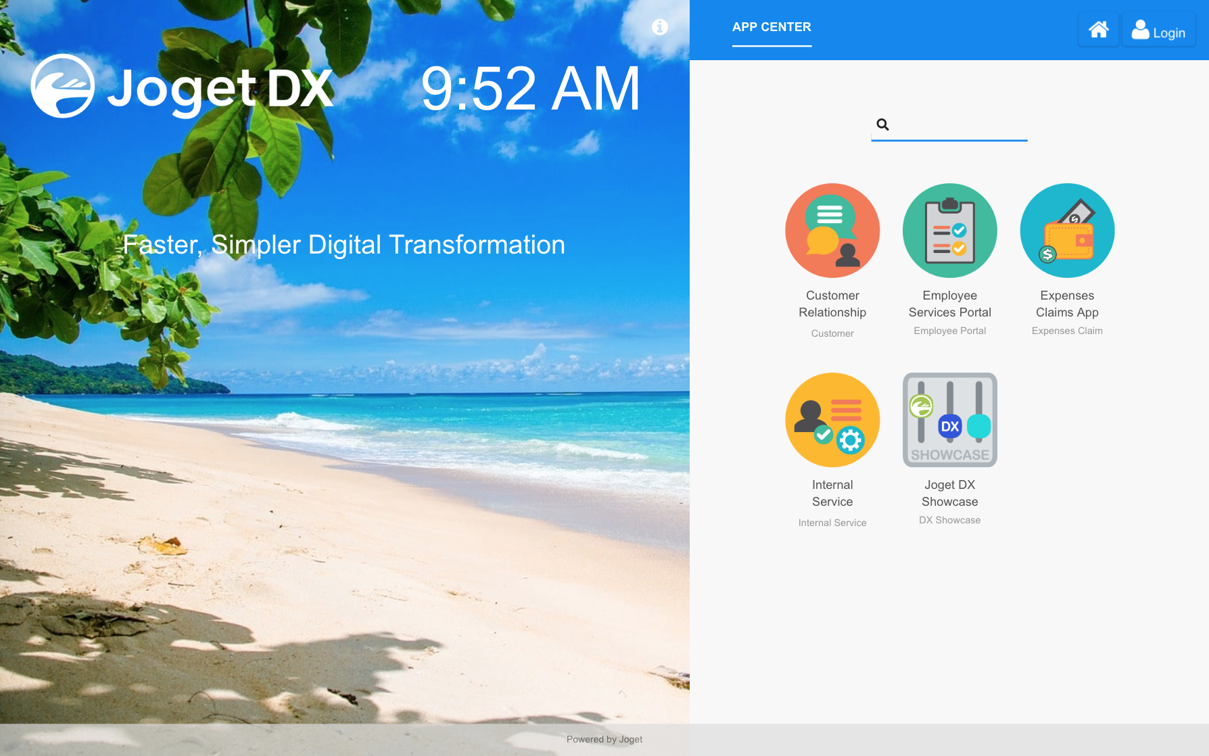Click the magnifier search icon
The image size is (1209, 756).
[882, 124]
